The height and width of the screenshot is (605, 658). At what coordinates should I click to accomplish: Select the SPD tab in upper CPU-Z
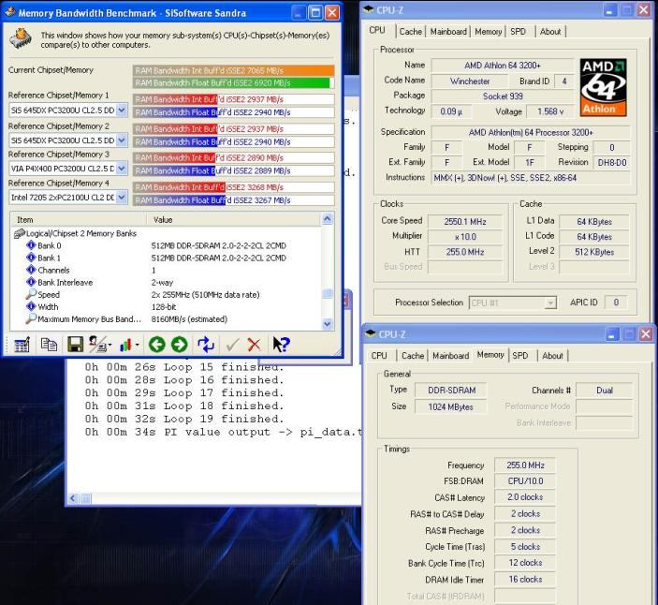[x=519, y=32]
